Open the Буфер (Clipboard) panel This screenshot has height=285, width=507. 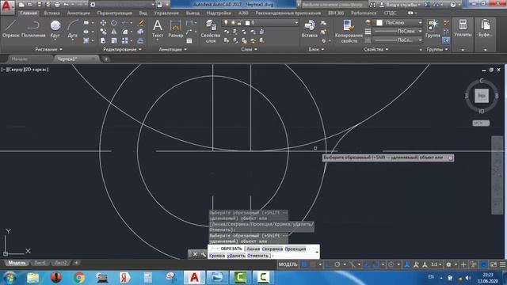point(486,28)
